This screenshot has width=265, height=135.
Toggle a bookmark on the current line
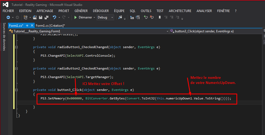pos(160,17)
